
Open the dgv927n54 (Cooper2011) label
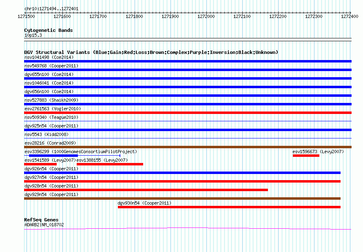pos(51,177)
